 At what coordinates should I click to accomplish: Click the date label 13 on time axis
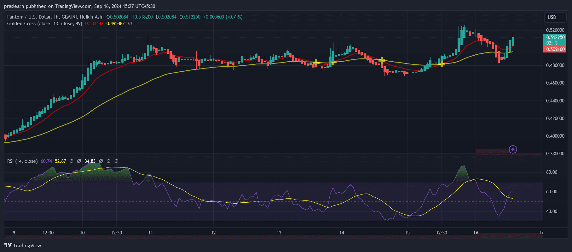279,233
